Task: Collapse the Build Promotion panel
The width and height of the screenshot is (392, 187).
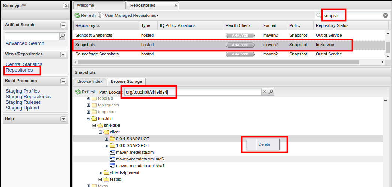Action: tap(63, 81)
